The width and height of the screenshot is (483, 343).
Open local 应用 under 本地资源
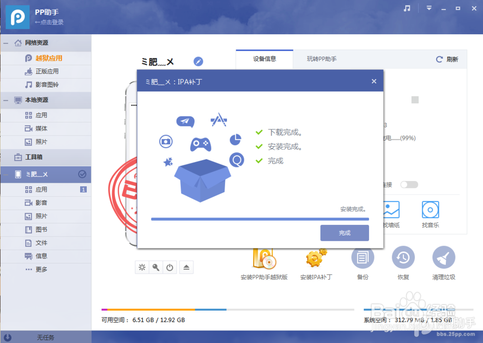coord(45,115)
